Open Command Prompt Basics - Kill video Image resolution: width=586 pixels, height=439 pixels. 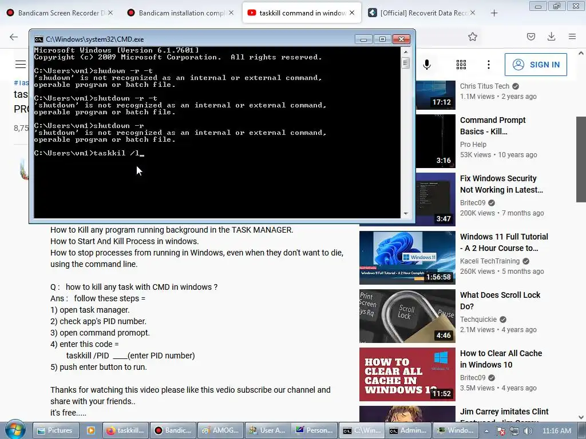(x=493, y=126)
